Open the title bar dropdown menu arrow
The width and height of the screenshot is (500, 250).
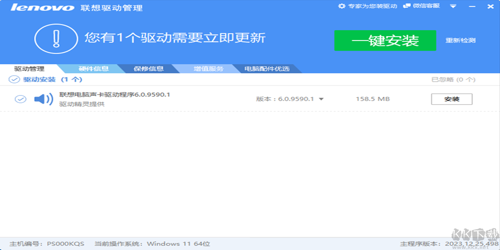pyautogui.click(x=454, y=7)
